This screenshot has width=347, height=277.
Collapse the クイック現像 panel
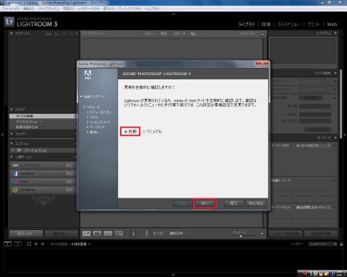coord(335,73)
